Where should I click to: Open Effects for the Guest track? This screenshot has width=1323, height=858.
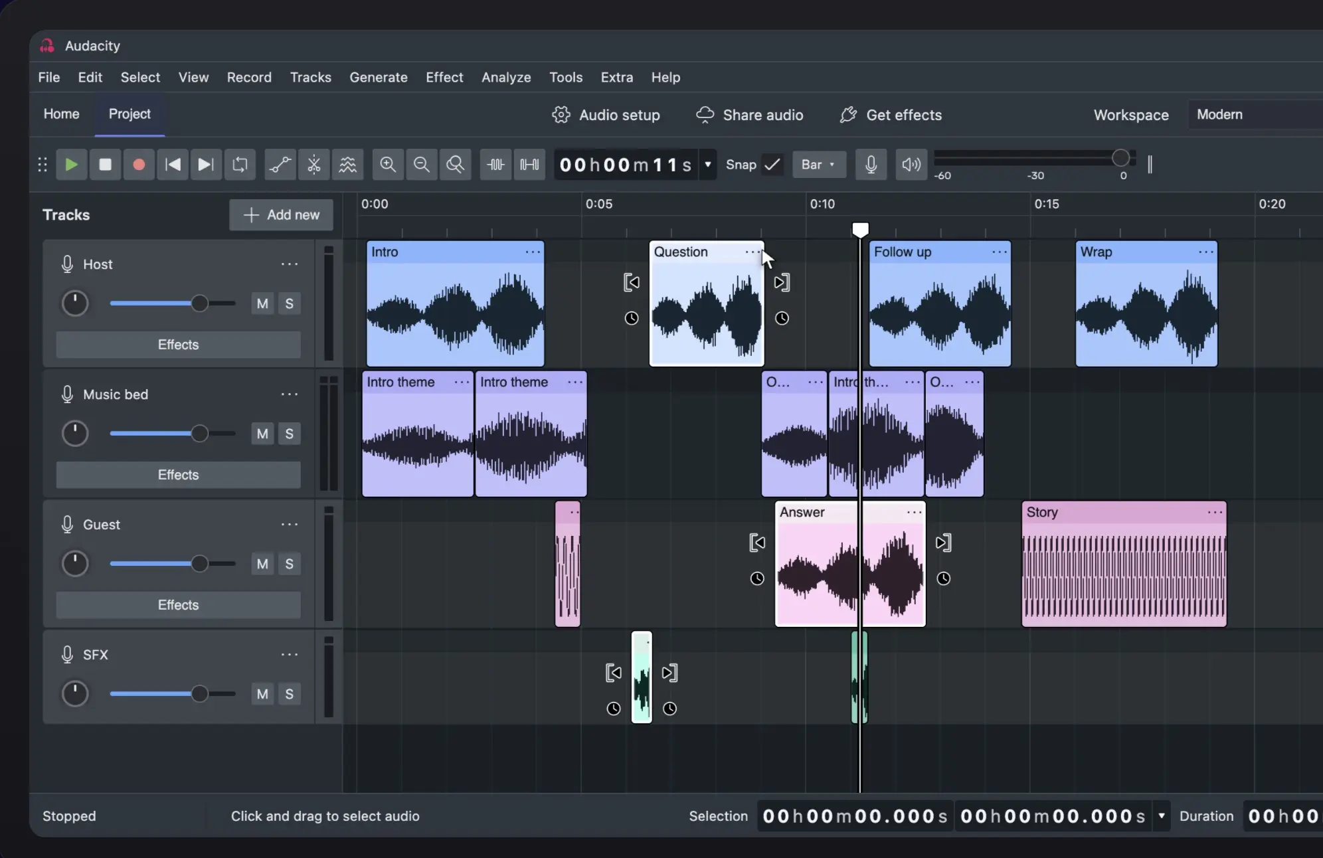178,605
